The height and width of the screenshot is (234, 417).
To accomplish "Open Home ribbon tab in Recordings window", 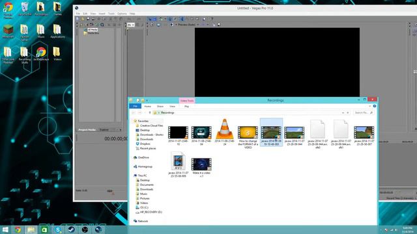I will (x=148, y=107).
